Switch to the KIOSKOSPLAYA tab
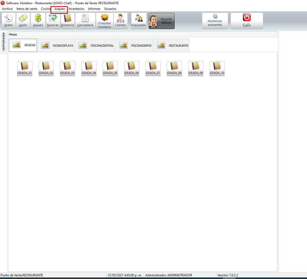This screenshot has width=307, height=279. click(x=56, y=45)
